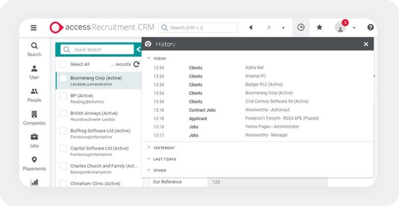Close the History panel
399x206 pixels.
[366, 44]
